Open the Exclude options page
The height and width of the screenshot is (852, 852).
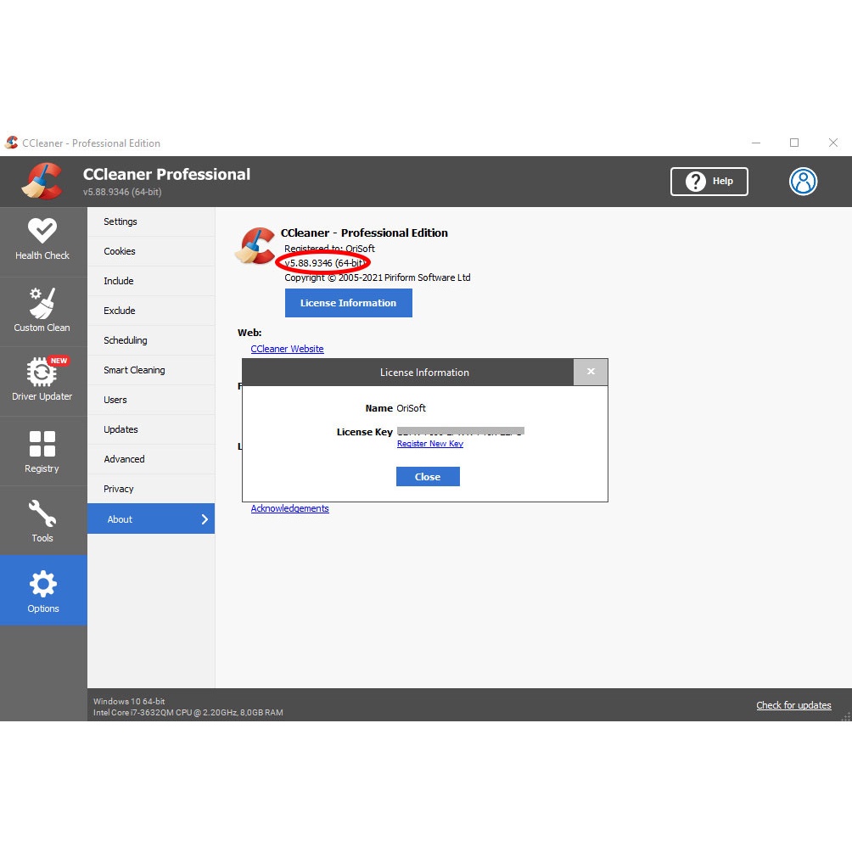[151, 311]
